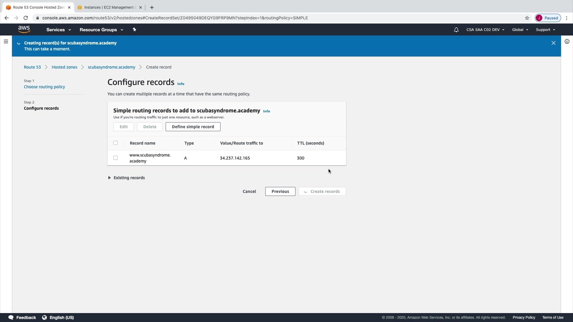The height and width of the screenshot is (322, 573).
Task: Click the 300 TTL value cell
Action: click(300, 158)
